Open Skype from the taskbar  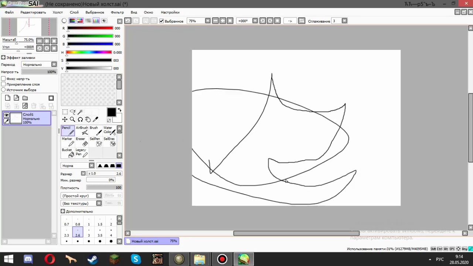pos(136,259)
